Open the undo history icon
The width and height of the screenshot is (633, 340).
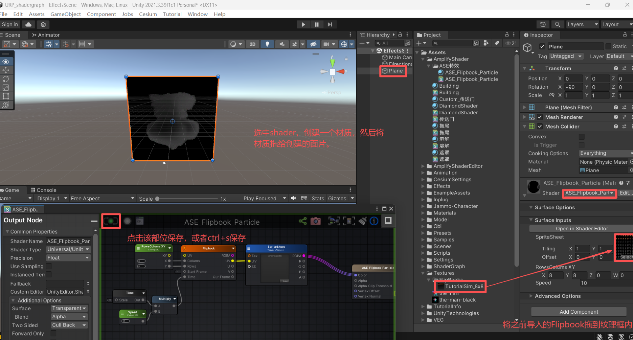543,24
